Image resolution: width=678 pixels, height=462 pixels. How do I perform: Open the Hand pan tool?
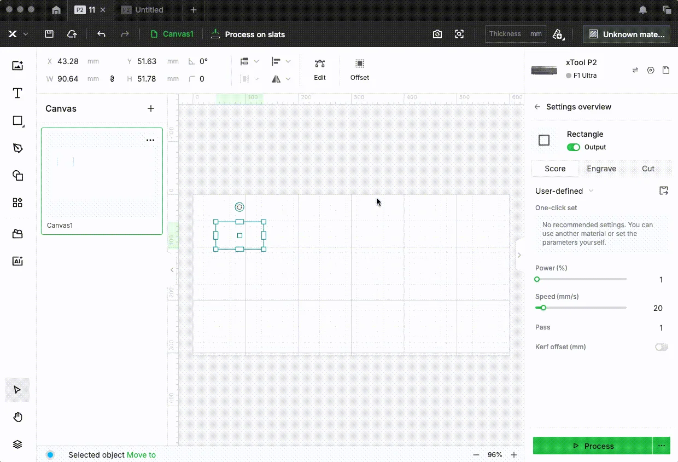click(17, 418)
